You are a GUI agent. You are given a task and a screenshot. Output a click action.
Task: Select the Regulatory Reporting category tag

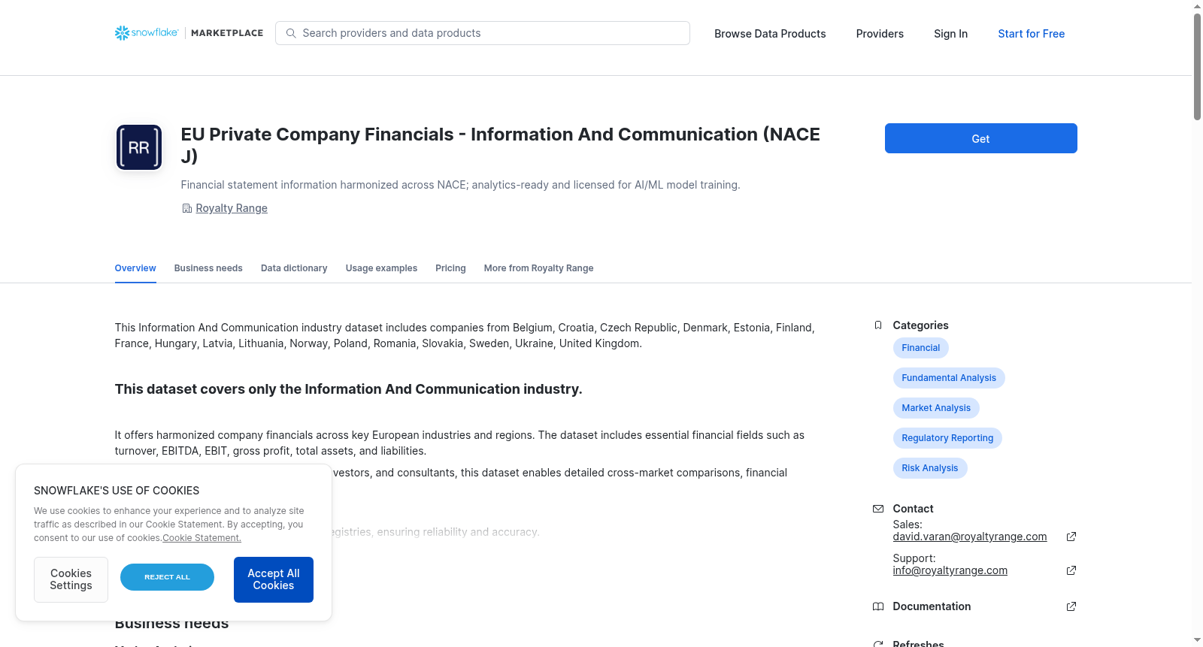947,438
